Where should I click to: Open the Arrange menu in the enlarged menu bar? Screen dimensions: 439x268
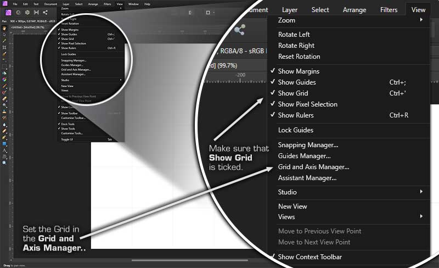pyautogui.click(x=354, y=10)
